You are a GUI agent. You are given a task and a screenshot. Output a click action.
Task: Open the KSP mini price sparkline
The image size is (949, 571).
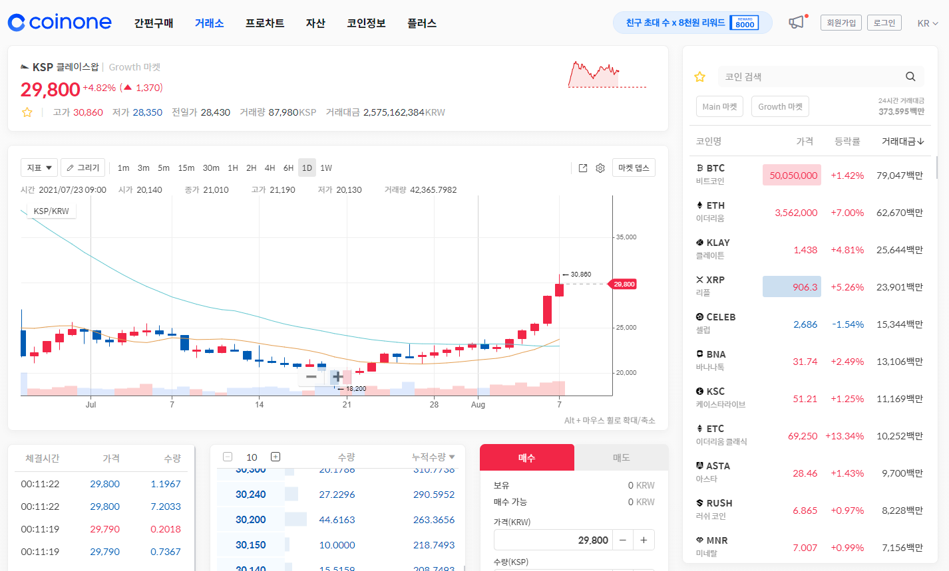(607, 74)
